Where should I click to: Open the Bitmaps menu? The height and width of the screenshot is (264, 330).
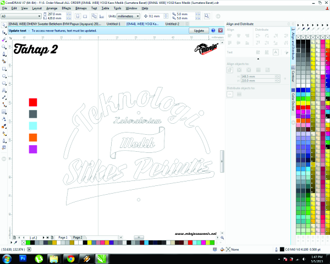coord(81,8)
